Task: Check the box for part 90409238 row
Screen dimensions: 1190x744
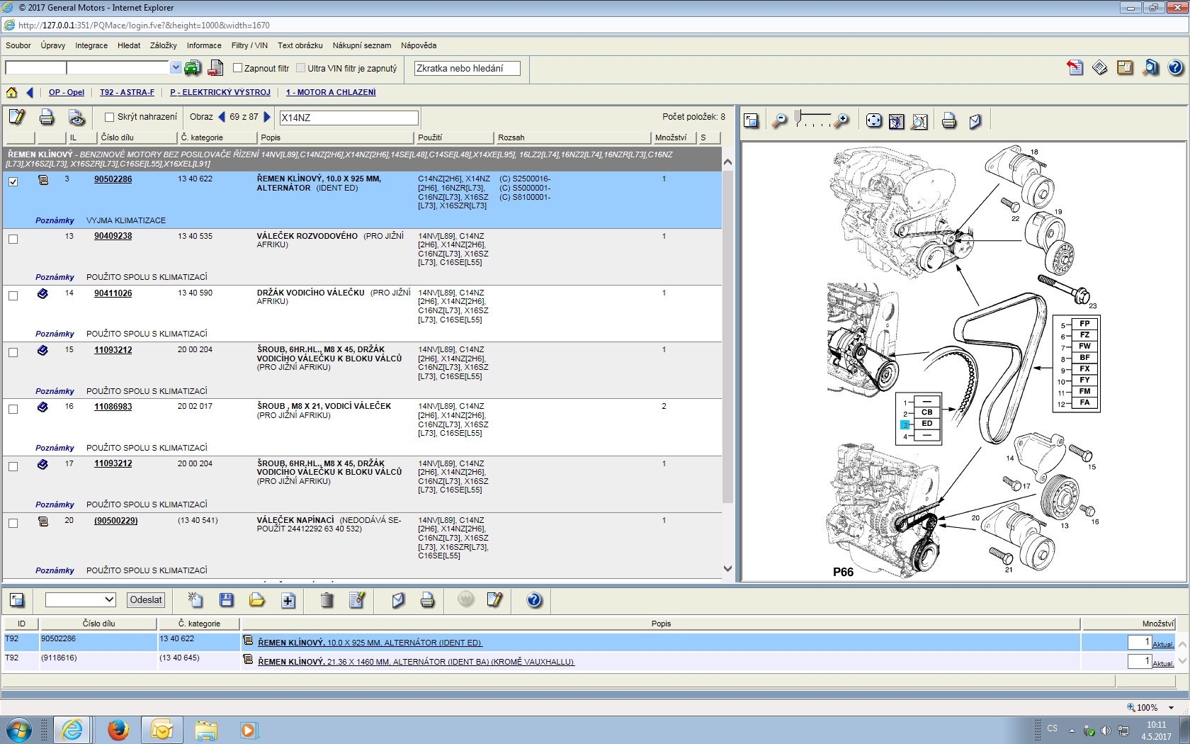Action: coord(13,239)
